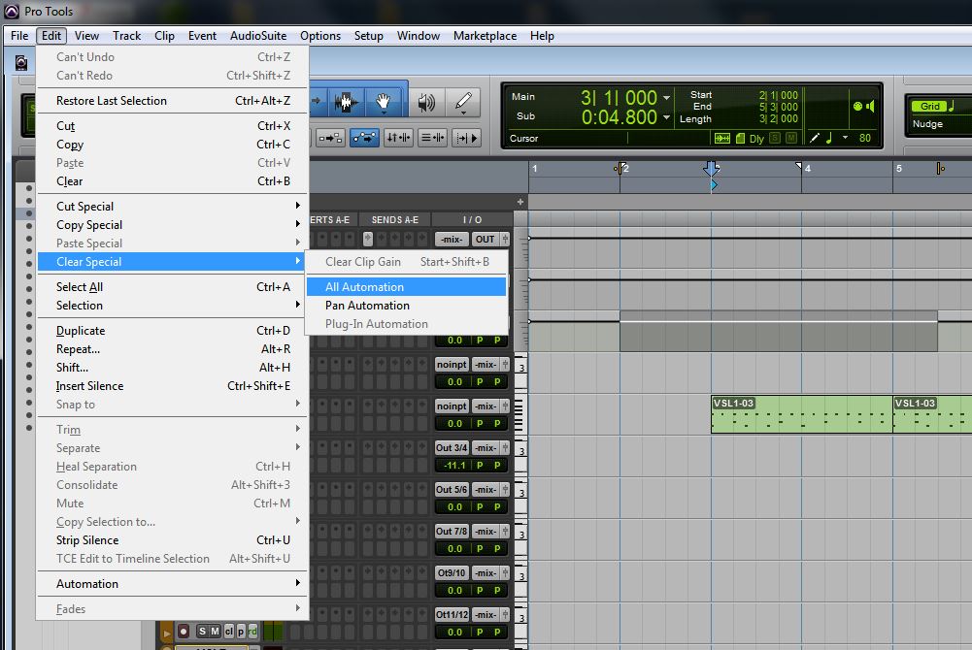
Task: Select the Selector waveform tool
Action: point(346,102)
